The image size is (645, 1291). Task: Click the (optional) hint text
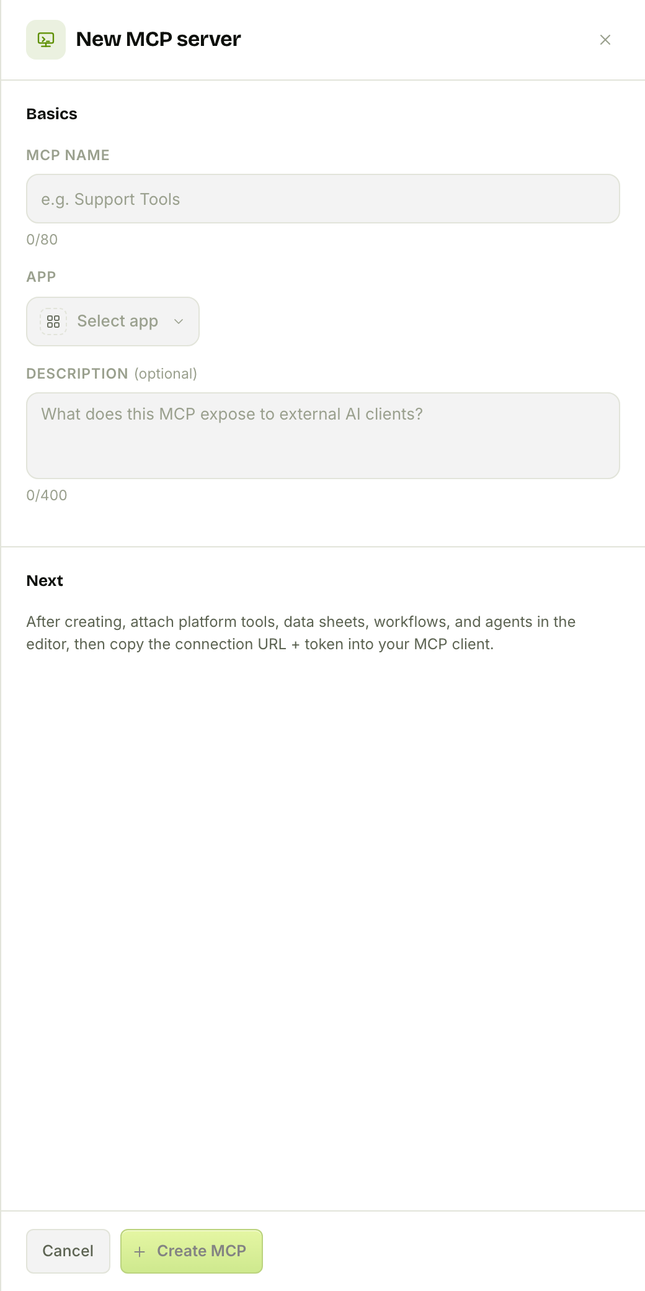coord(166,374)
